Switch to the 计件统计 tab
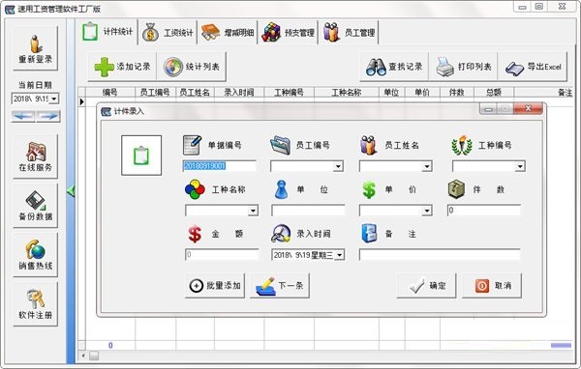 click(107, 32)
